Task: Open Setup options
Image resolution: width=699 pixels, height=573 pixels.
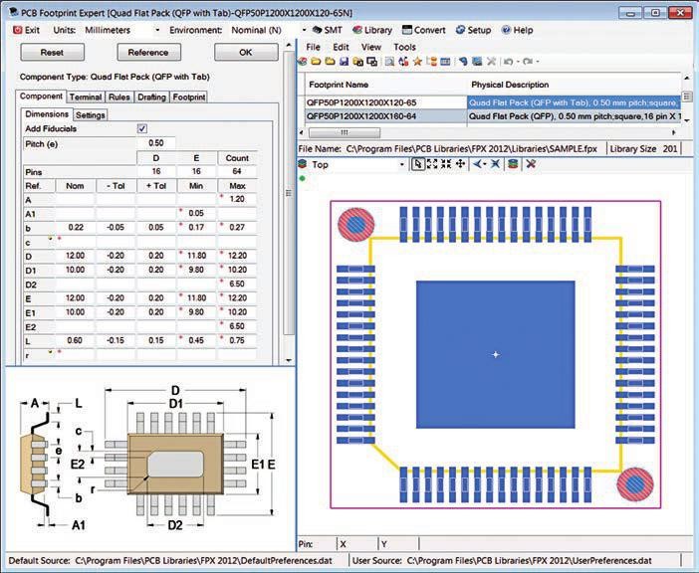Action: (x=473, y=30)
